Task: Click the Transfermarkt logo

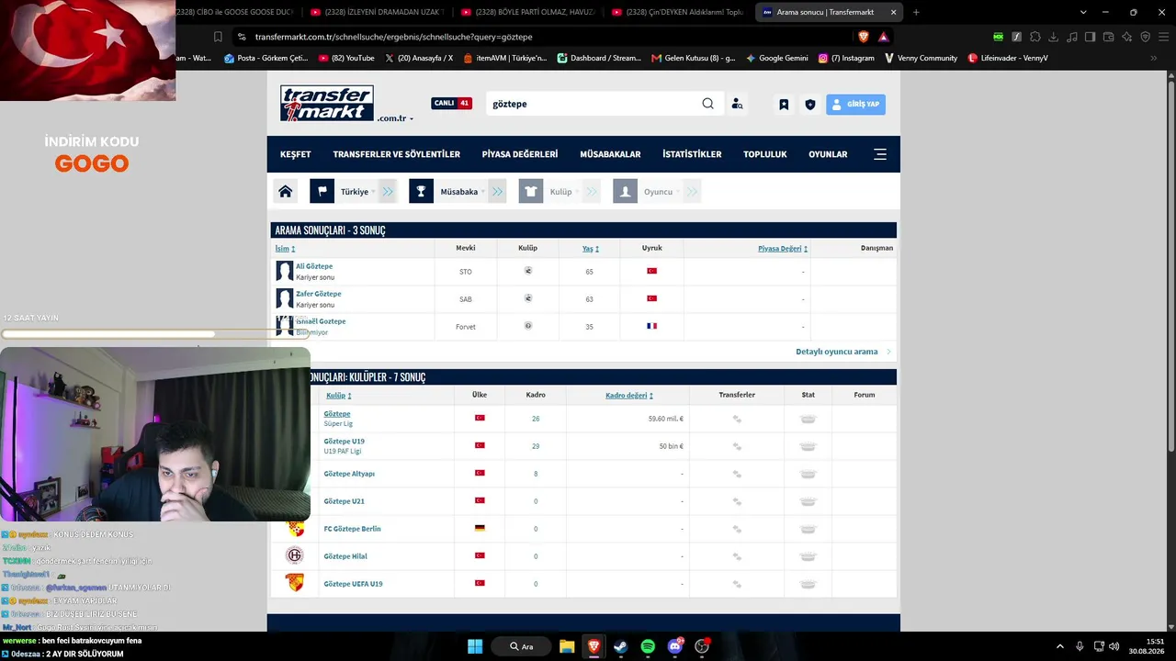Action: [327, 103]
